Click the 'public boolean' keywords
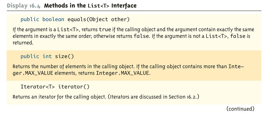Screen dimensions: 268x114 coord(42,20)
